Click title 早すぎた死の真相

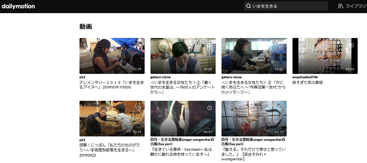click(x=307, y=82)
